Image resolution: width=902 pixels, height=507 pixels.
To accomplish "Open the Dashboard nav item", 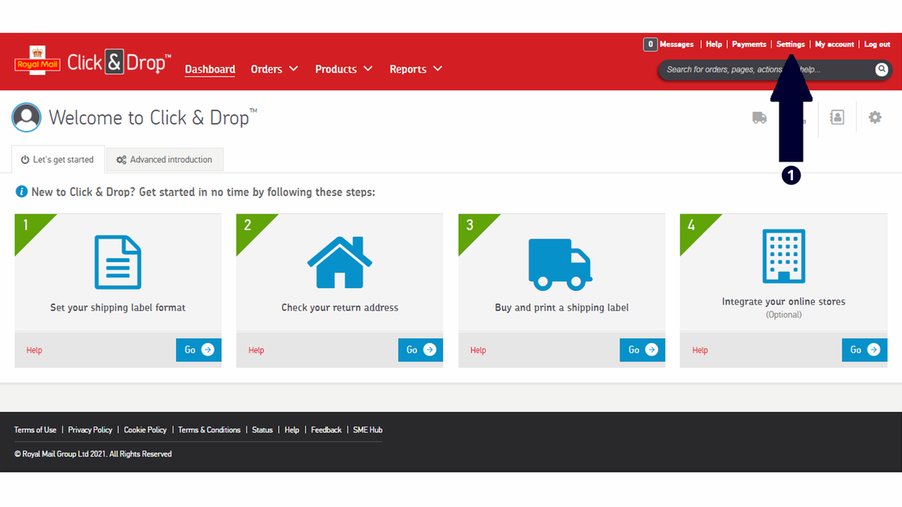I will [x=210, y=69].
